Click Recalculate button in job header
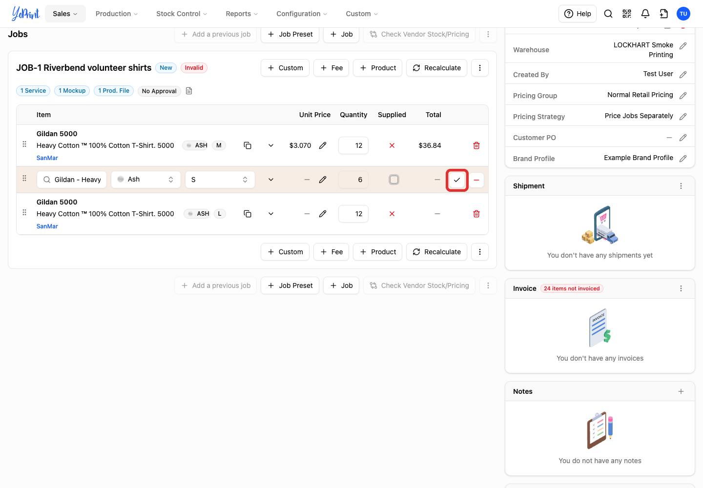Screen dimensions: 703x488 pos(436,68)
